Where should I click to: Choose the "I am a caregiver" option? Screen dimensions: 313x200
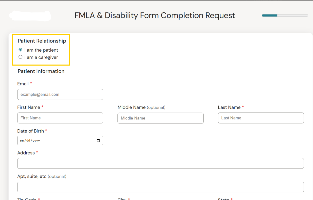[21, 57]
